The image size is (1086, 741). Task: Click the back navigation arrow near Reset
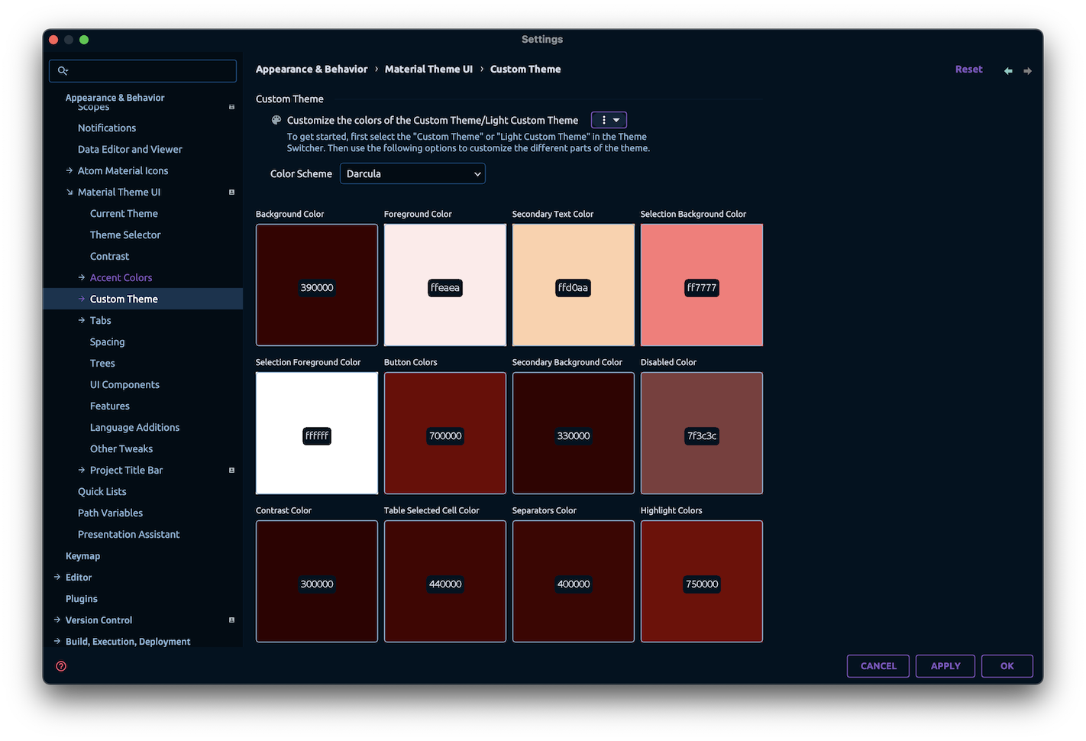[1007, 70]
